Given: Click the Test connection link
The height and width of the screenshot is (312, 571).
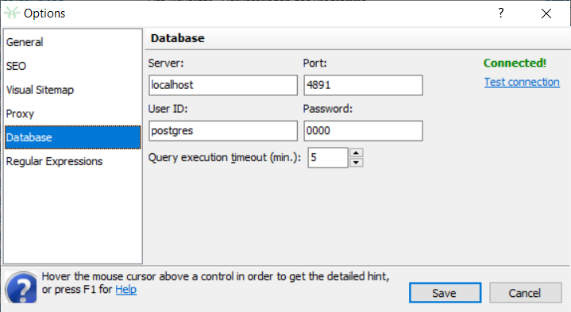Looking at the screenshot, I should pyautogui.click(x=522, y=83).
